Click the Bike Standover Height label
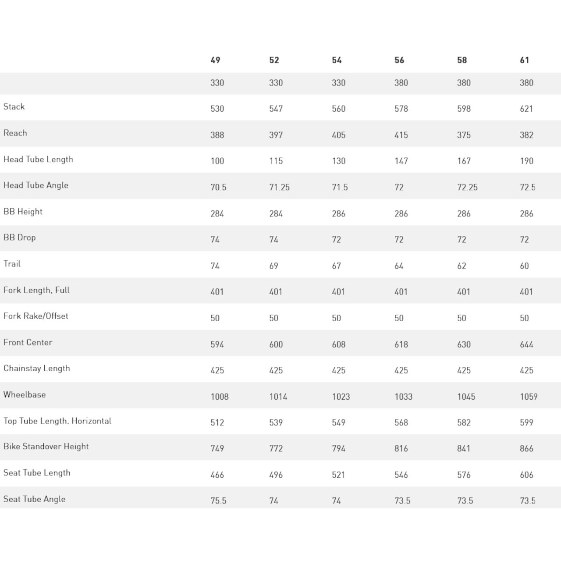This screenshot has width=561, height=561. [46, 447]
